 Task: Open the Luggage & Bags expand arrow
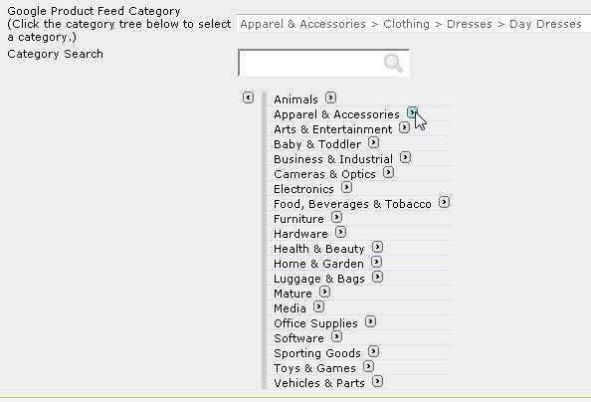377,277
